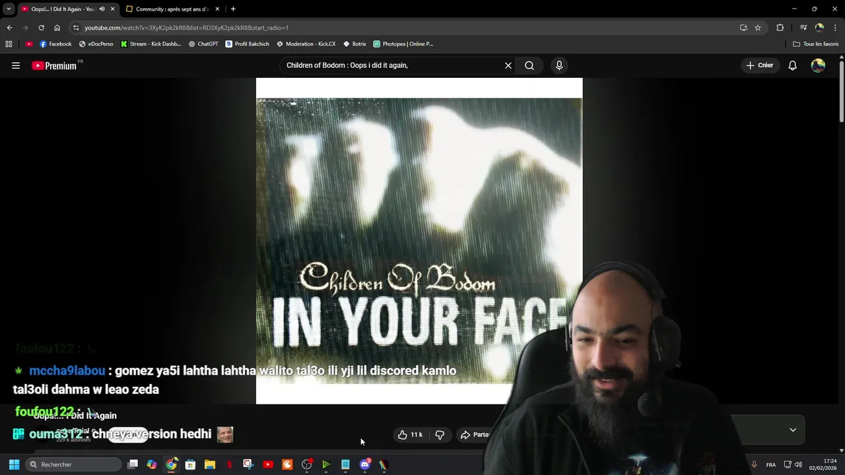Clear the YouTube search query with X
The height and width of the screenshot is (475, 845).
508,65
